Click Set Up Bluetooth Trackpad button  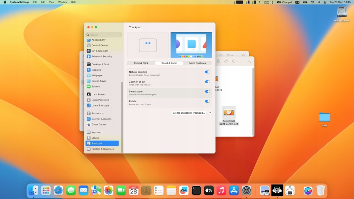189,113
